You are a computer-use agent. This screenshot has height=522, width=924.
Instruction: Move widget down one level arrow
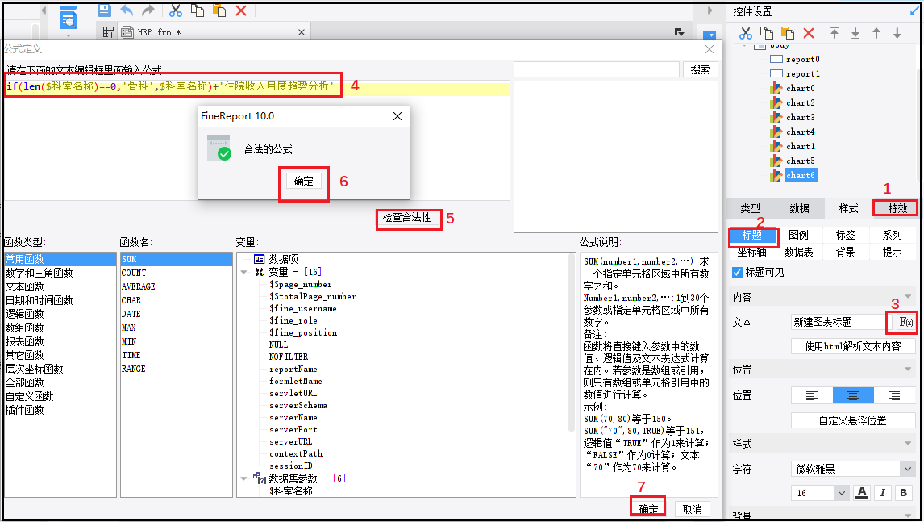(x=897, y=33)
